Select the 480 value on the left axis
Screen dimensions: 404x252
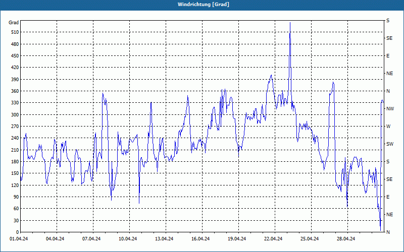[16, 44]
